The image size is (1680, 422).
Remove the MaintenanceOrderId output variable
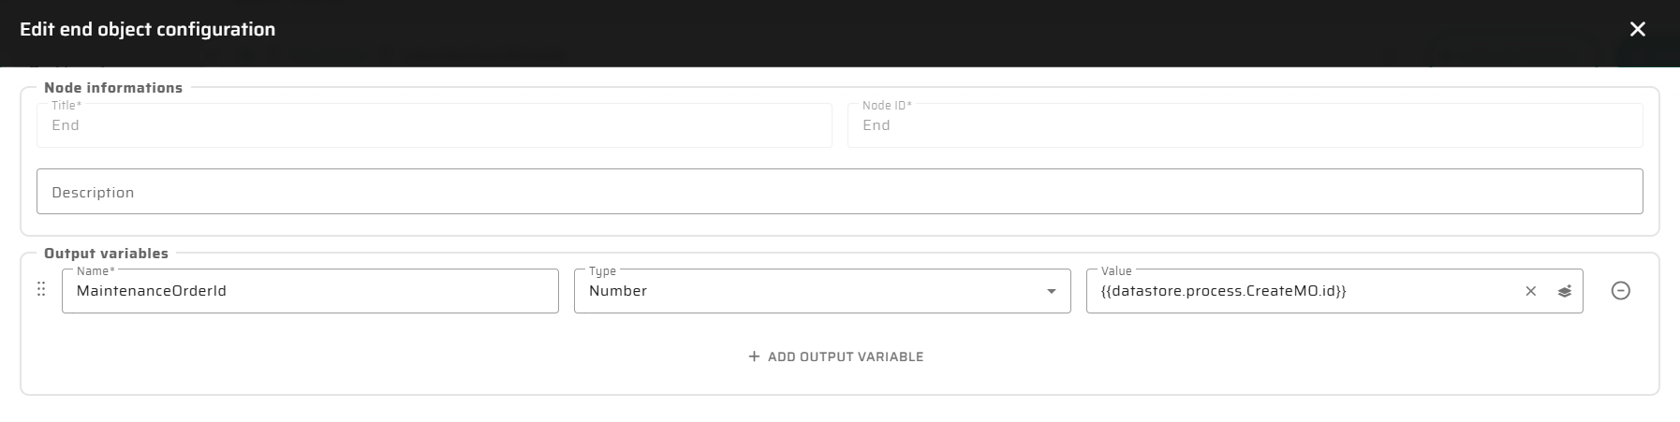coord(1620,291)
